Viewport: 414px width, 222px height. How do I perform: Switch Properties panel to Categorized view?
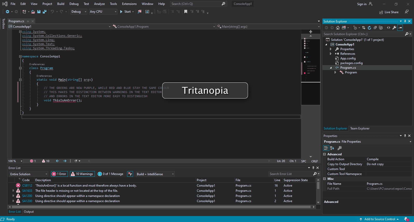click(x=326, y=148)
